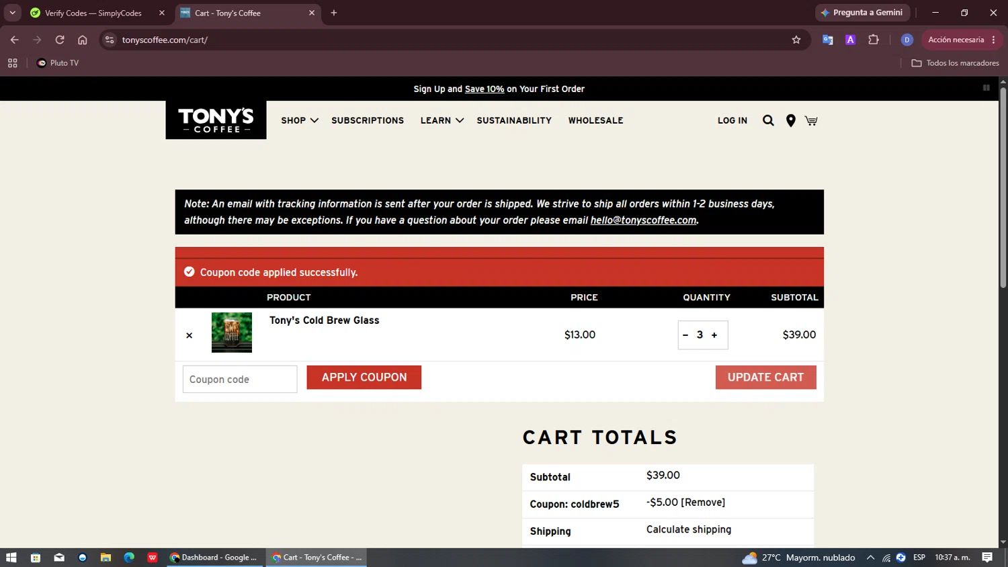Click the $39.00 subtotal in product row

pyautogui.click(x=799, y=335)
